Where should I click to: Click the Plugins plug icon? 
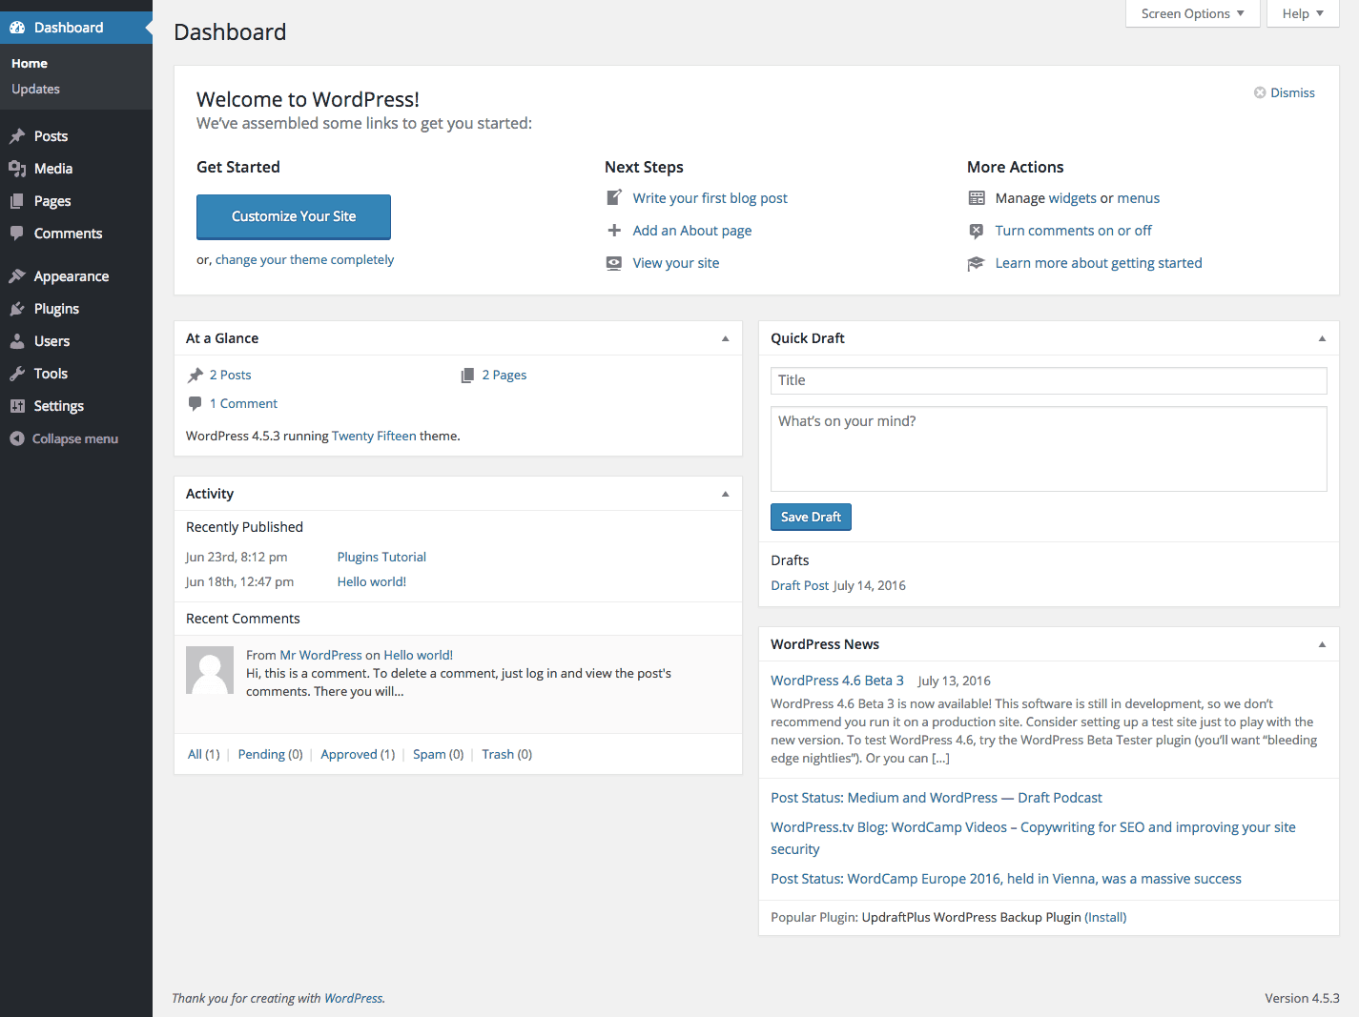17,309
